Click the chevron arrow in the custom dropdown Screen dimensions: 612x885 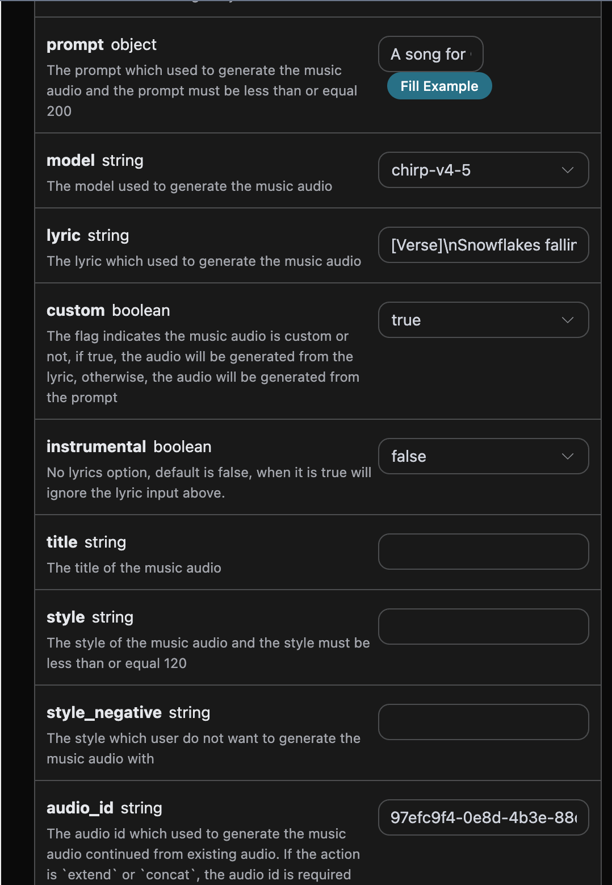click(567, 320)
